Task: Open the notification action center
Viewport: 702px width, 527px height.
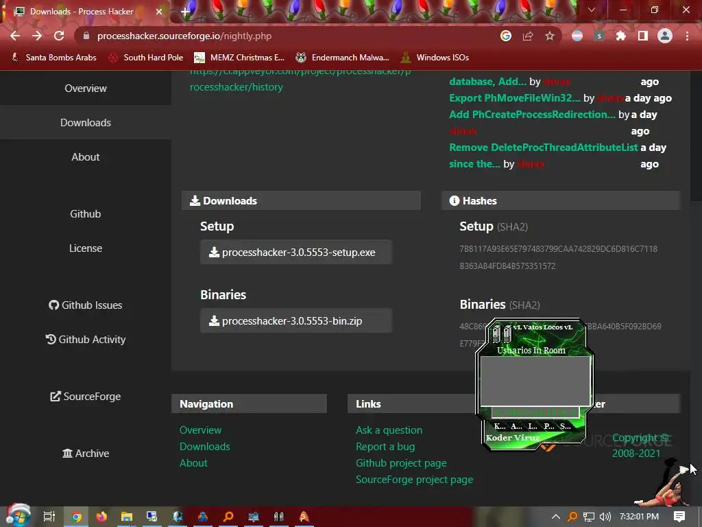Action: click(679, 517)
